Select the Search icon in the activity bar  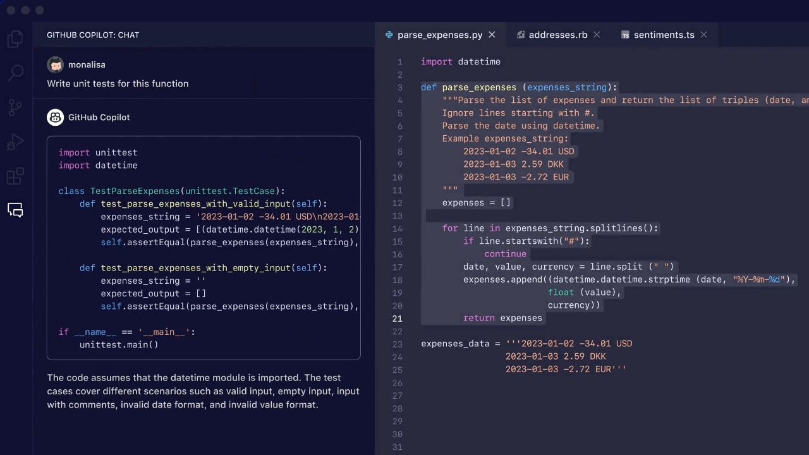pyautogui.click(x=15, y=73)
